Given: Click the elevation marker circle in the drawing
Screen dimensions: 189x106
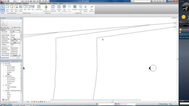Looking at the screenshot, I should pyautogui.click(x=153, y=68).
